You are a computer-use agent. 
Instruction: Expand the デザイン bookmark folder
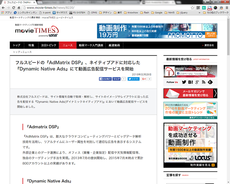tap(105, 13)
